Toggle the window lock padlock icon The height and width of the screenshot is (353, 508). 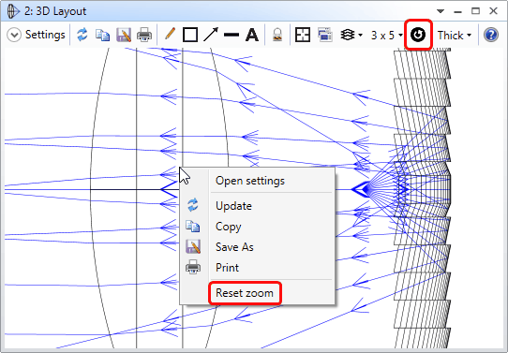277,35
